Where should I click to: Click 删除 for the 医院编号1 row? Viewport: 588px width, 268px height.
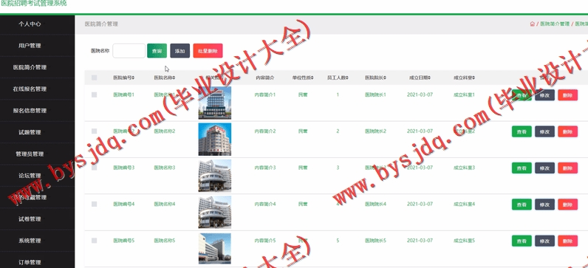[x=568, y=95]
